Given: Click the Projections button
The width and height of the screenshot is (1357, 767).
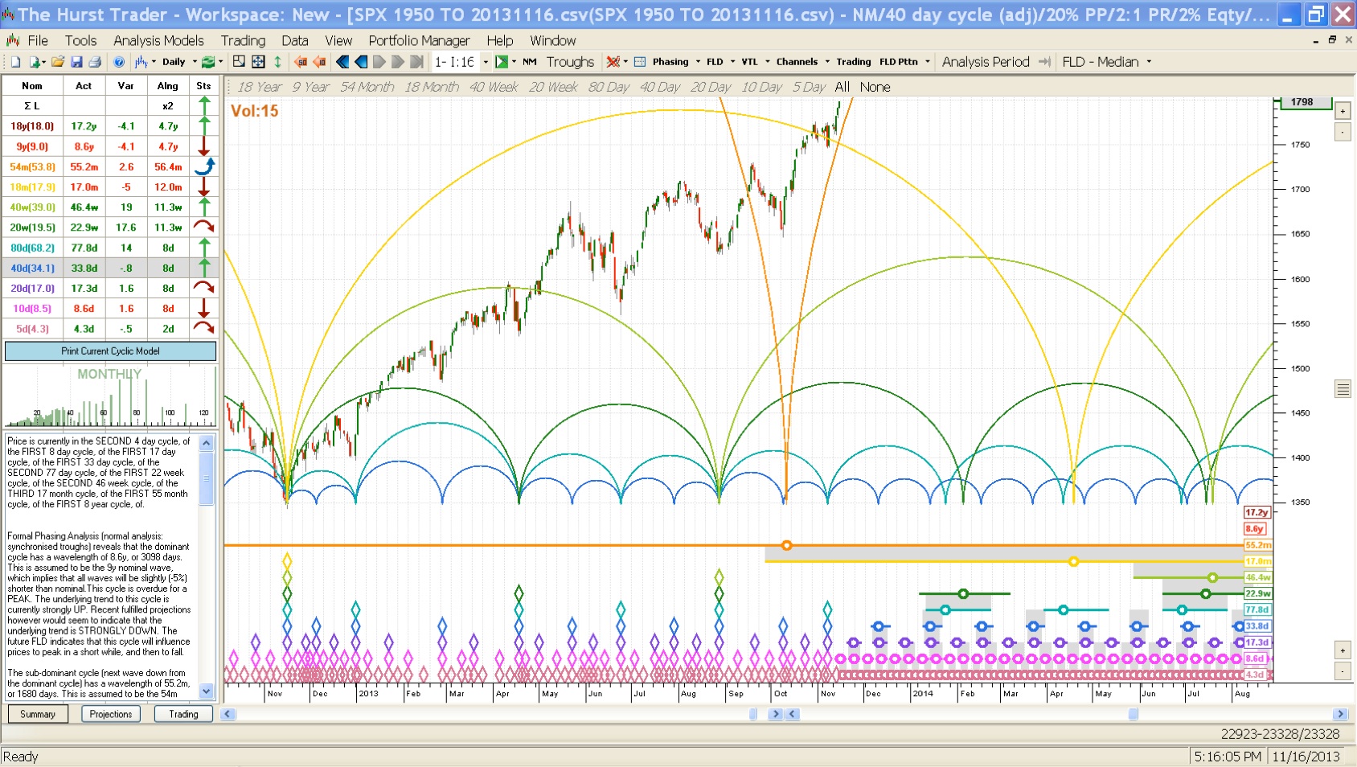Looking at the screenshot, I should (111, 714).
